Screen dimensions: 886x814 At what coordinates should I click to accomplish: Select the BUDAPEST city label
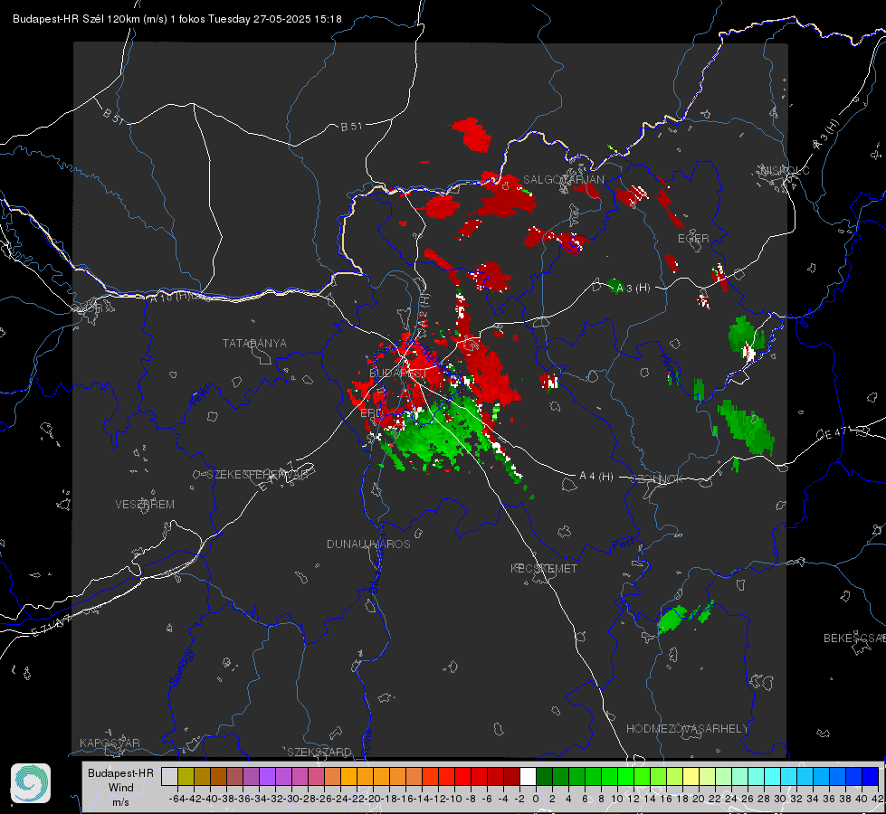[x=398, y=374]
